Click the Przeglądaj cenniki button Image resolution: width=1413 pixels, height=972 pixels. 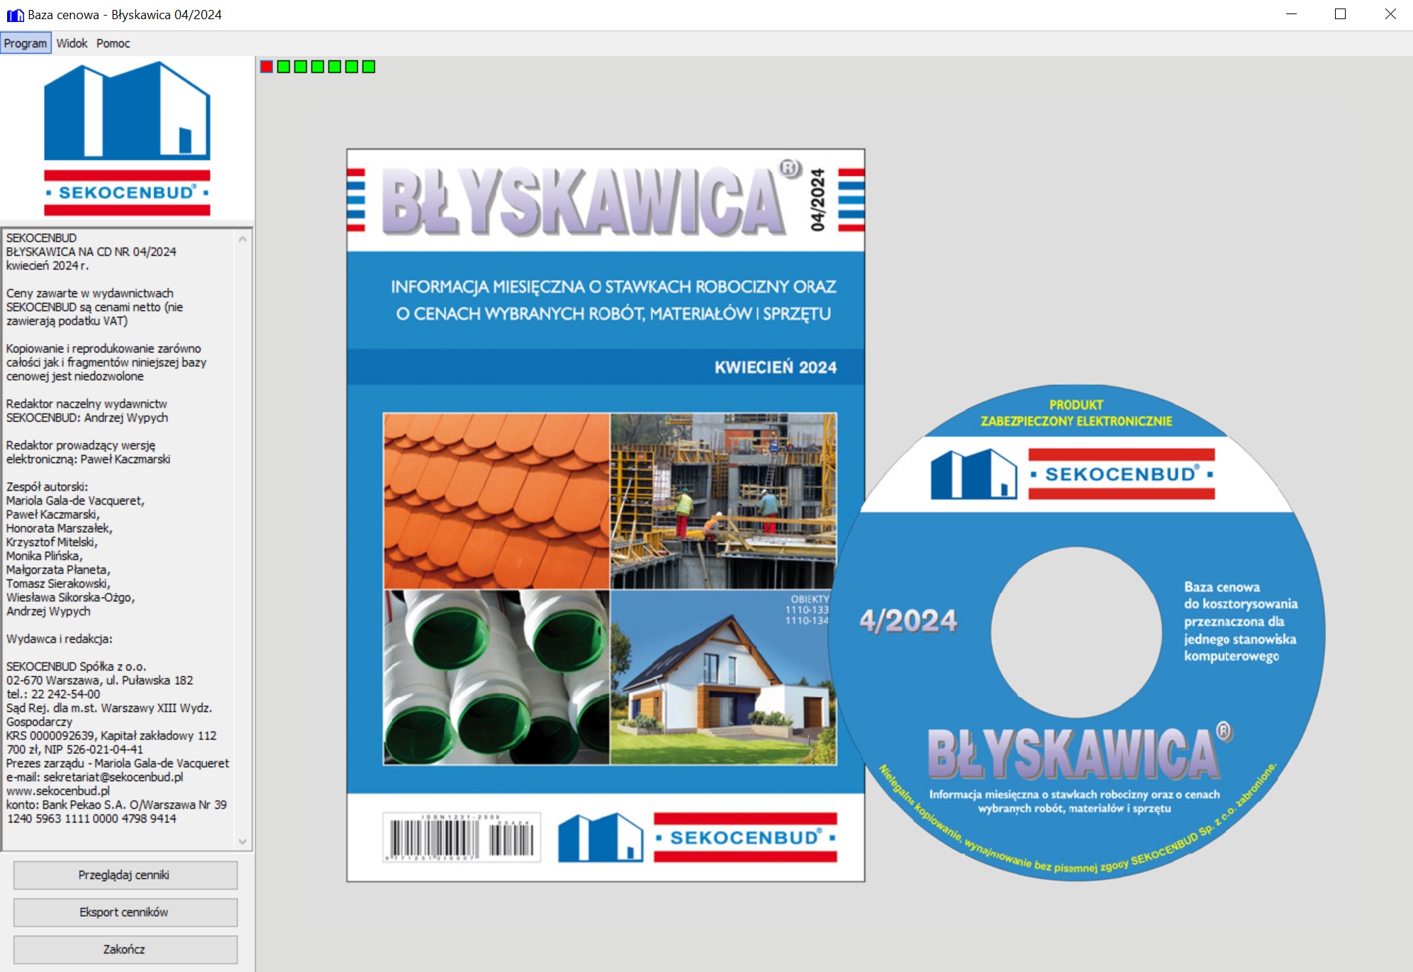[125, 875]
